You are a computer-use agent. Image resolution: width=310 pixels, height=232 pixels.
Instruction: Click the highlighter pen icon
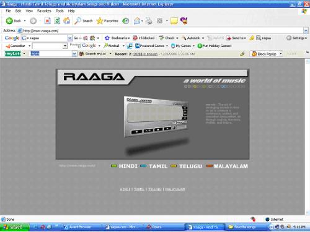coord(252,38)
